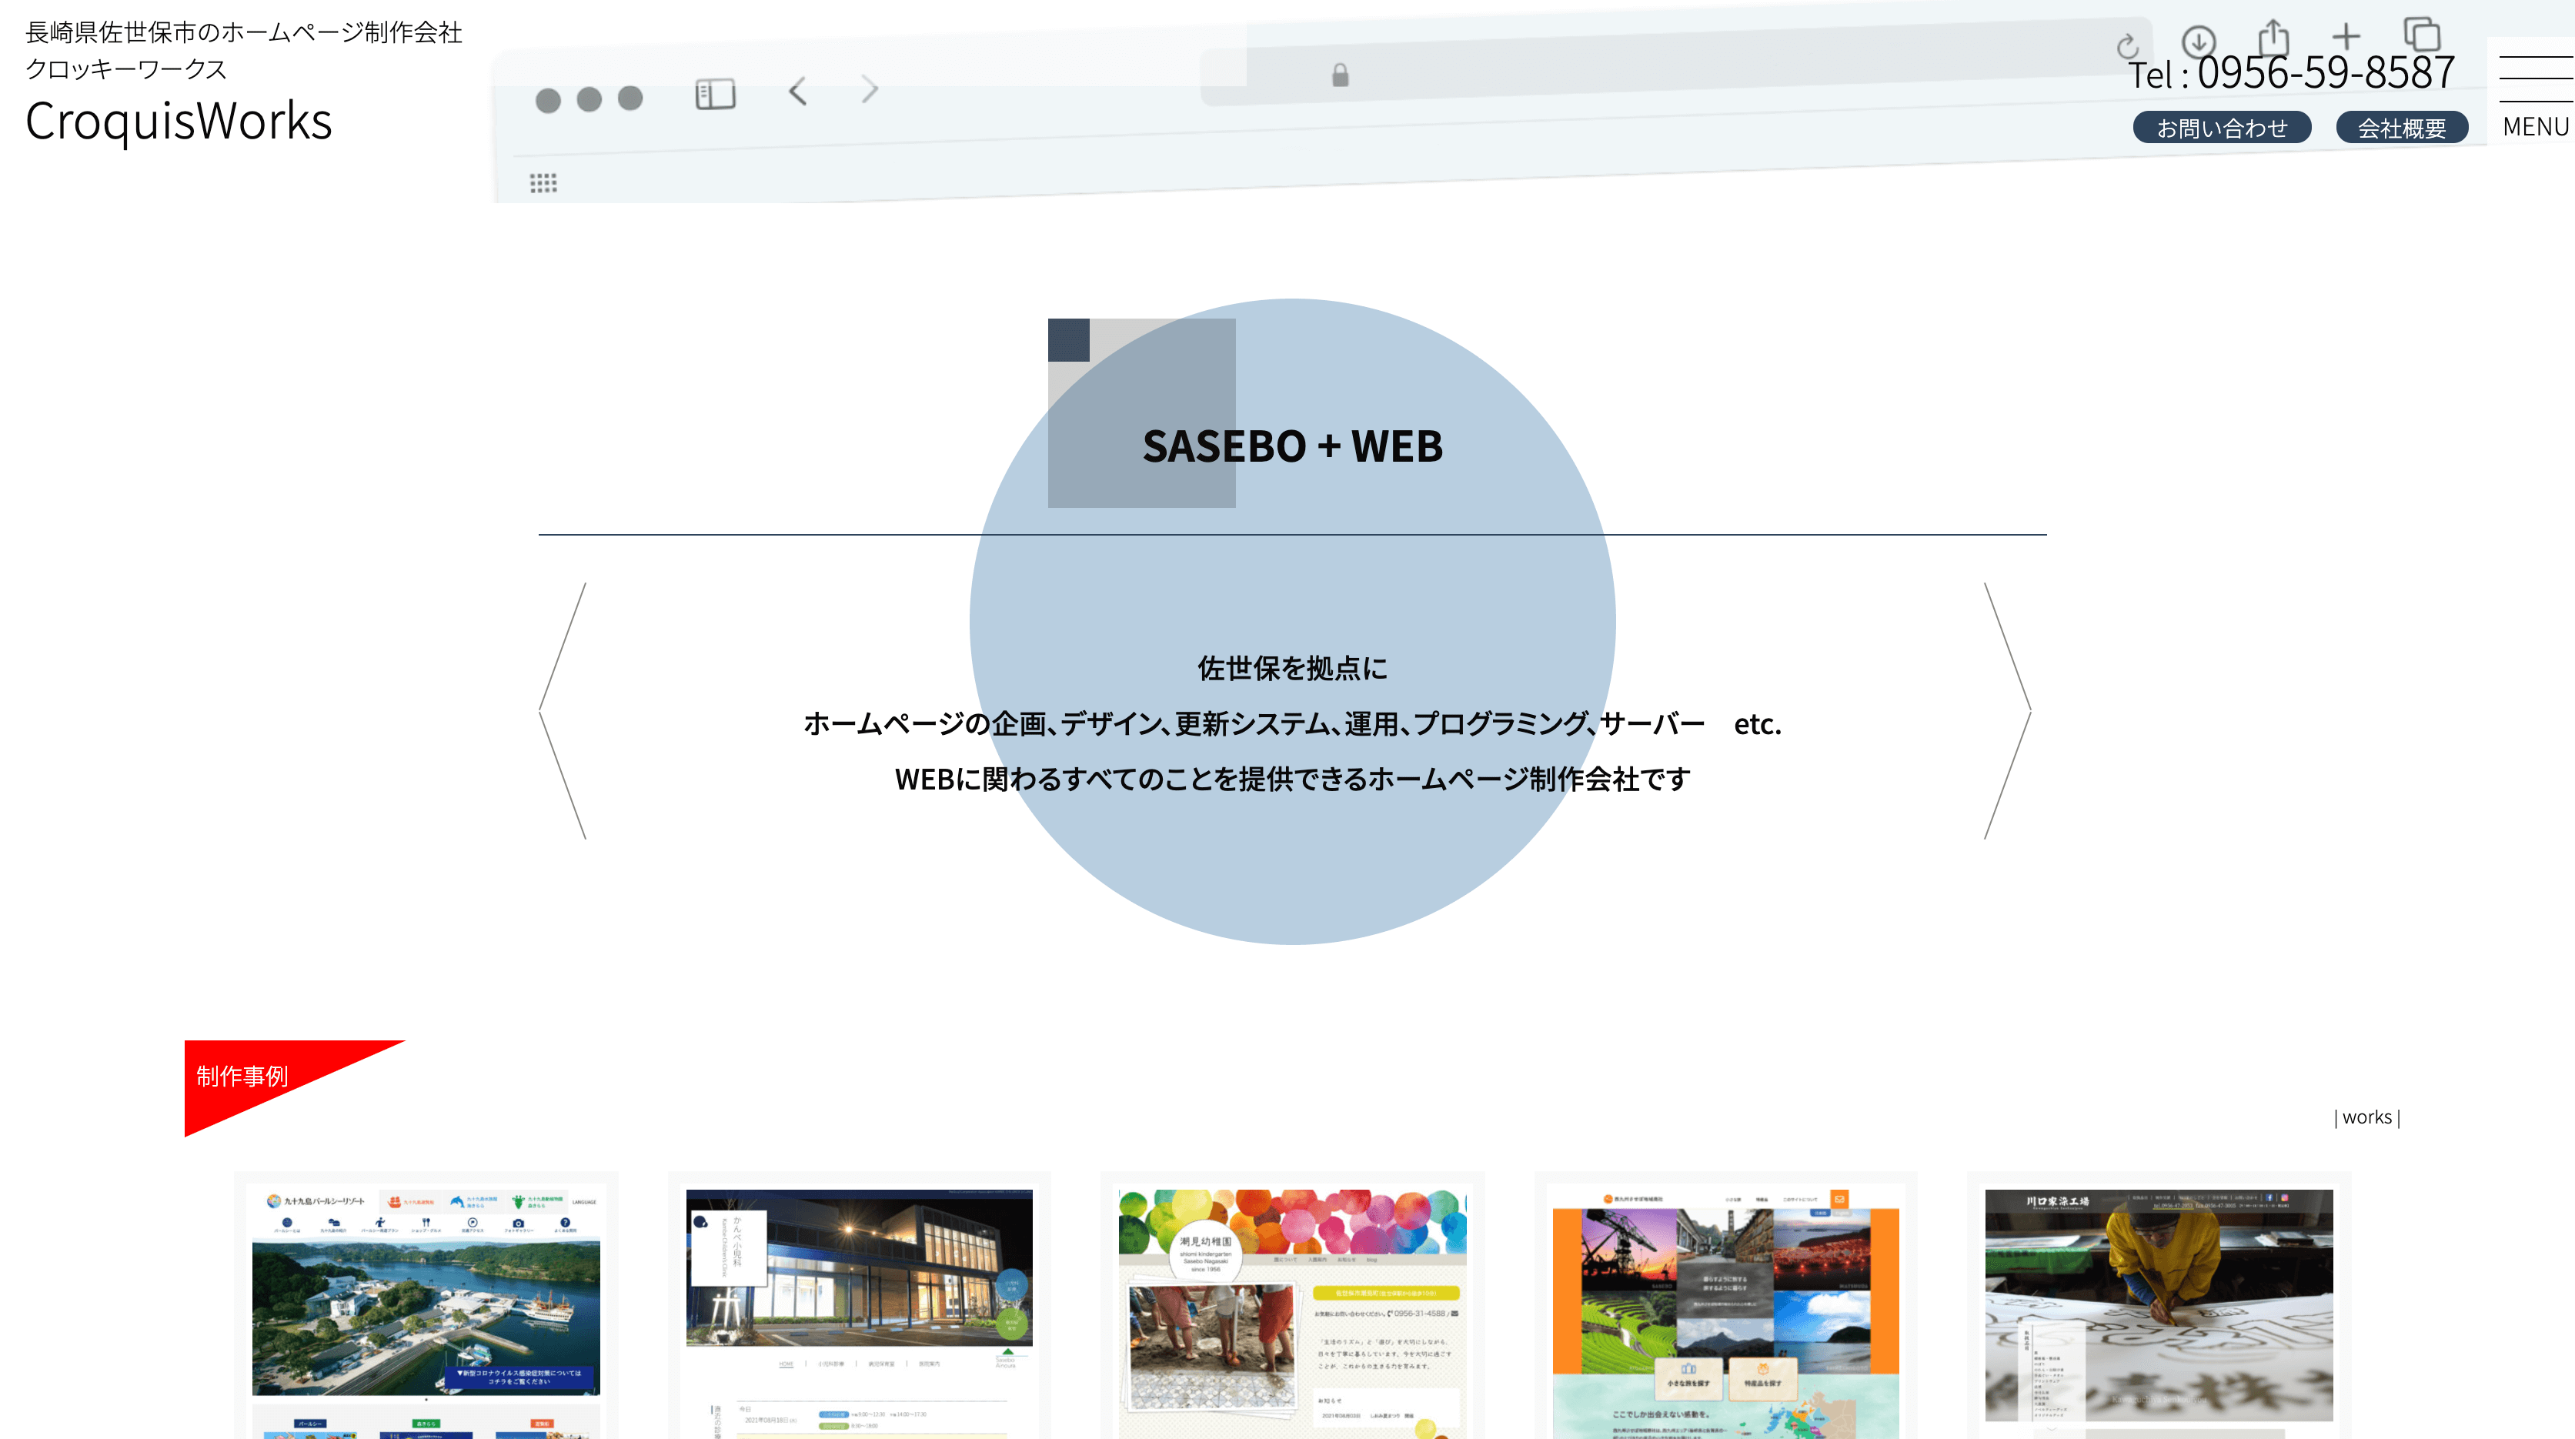
Task: Open the お問い合わせ contact button
Action: point(2221,128)
